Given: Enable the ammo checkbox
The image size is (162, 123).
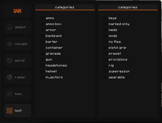Looking at the screenshot, I should pos(42,18).
